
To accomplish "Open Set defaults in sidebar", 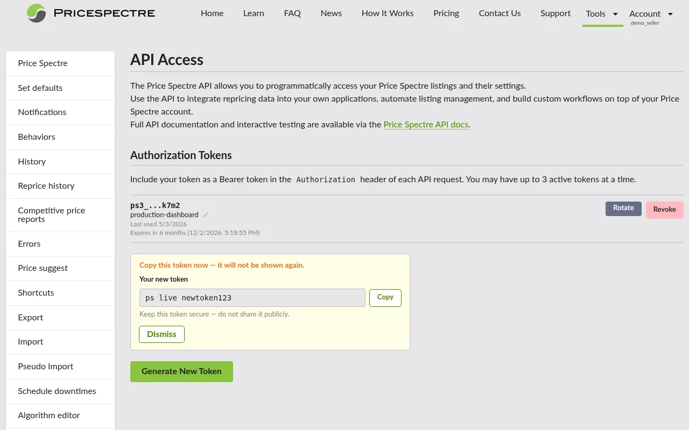I will (61, 88).
